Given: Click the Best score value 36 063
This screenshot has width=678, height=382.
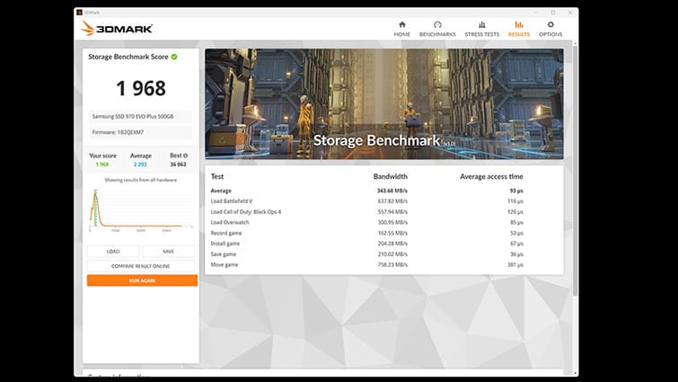Looking at the screenshot, I should [178, 164].
